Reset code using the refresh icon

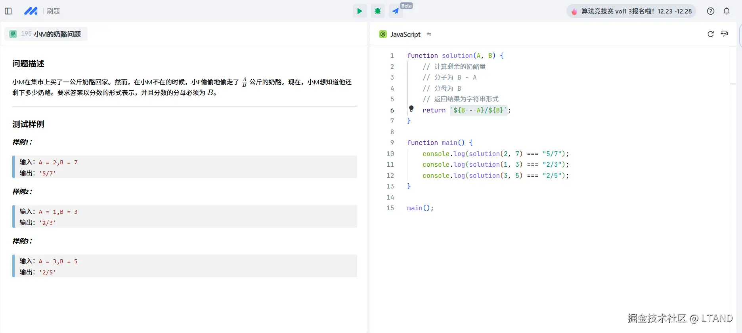711,34
